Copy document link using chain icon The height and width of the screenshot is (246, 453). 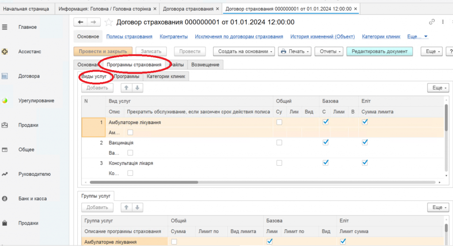pos(432,22)
